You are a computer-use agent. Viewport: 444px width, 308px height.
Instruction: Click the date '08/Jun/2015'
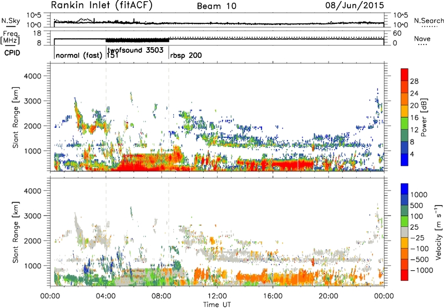pyautogui.click(x=355, y=6)
